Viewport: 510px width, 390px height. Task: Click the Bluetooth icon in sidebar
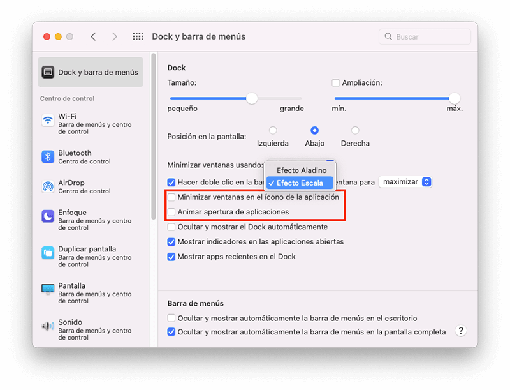[48, 156]
